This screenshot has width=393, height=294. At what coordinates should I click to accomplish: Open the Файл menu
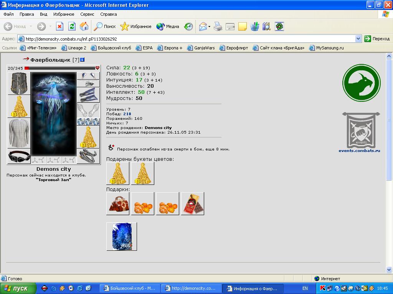click(8, 14)
